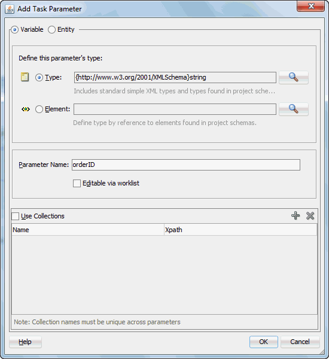
Task: Click the Cancel button
Action: pyautogui.click(x=300, y=342)
